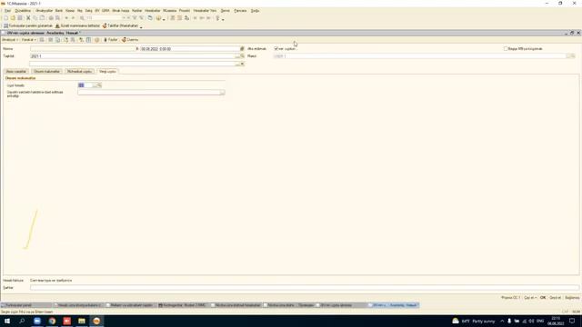The image size is (582, 327).
Task: Toggle the accounting checkbox next to the date
Action: (276, 48)
